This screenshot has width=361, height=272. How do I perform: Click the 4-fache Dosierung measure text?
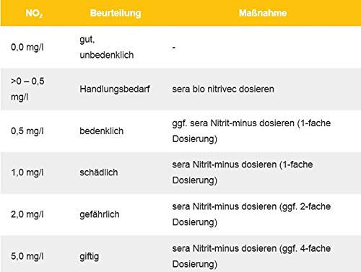[x=251, y=256]
